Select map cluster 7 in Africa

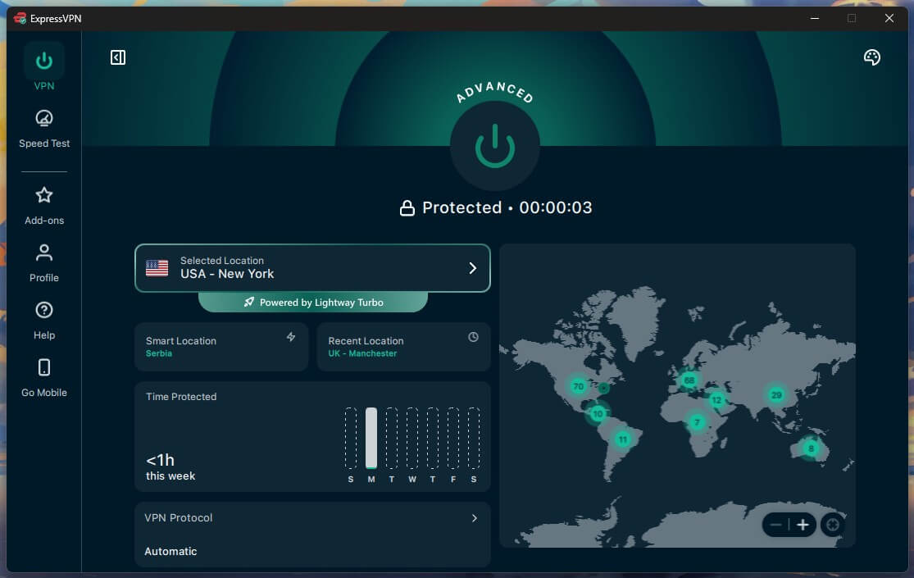(697, 422)
